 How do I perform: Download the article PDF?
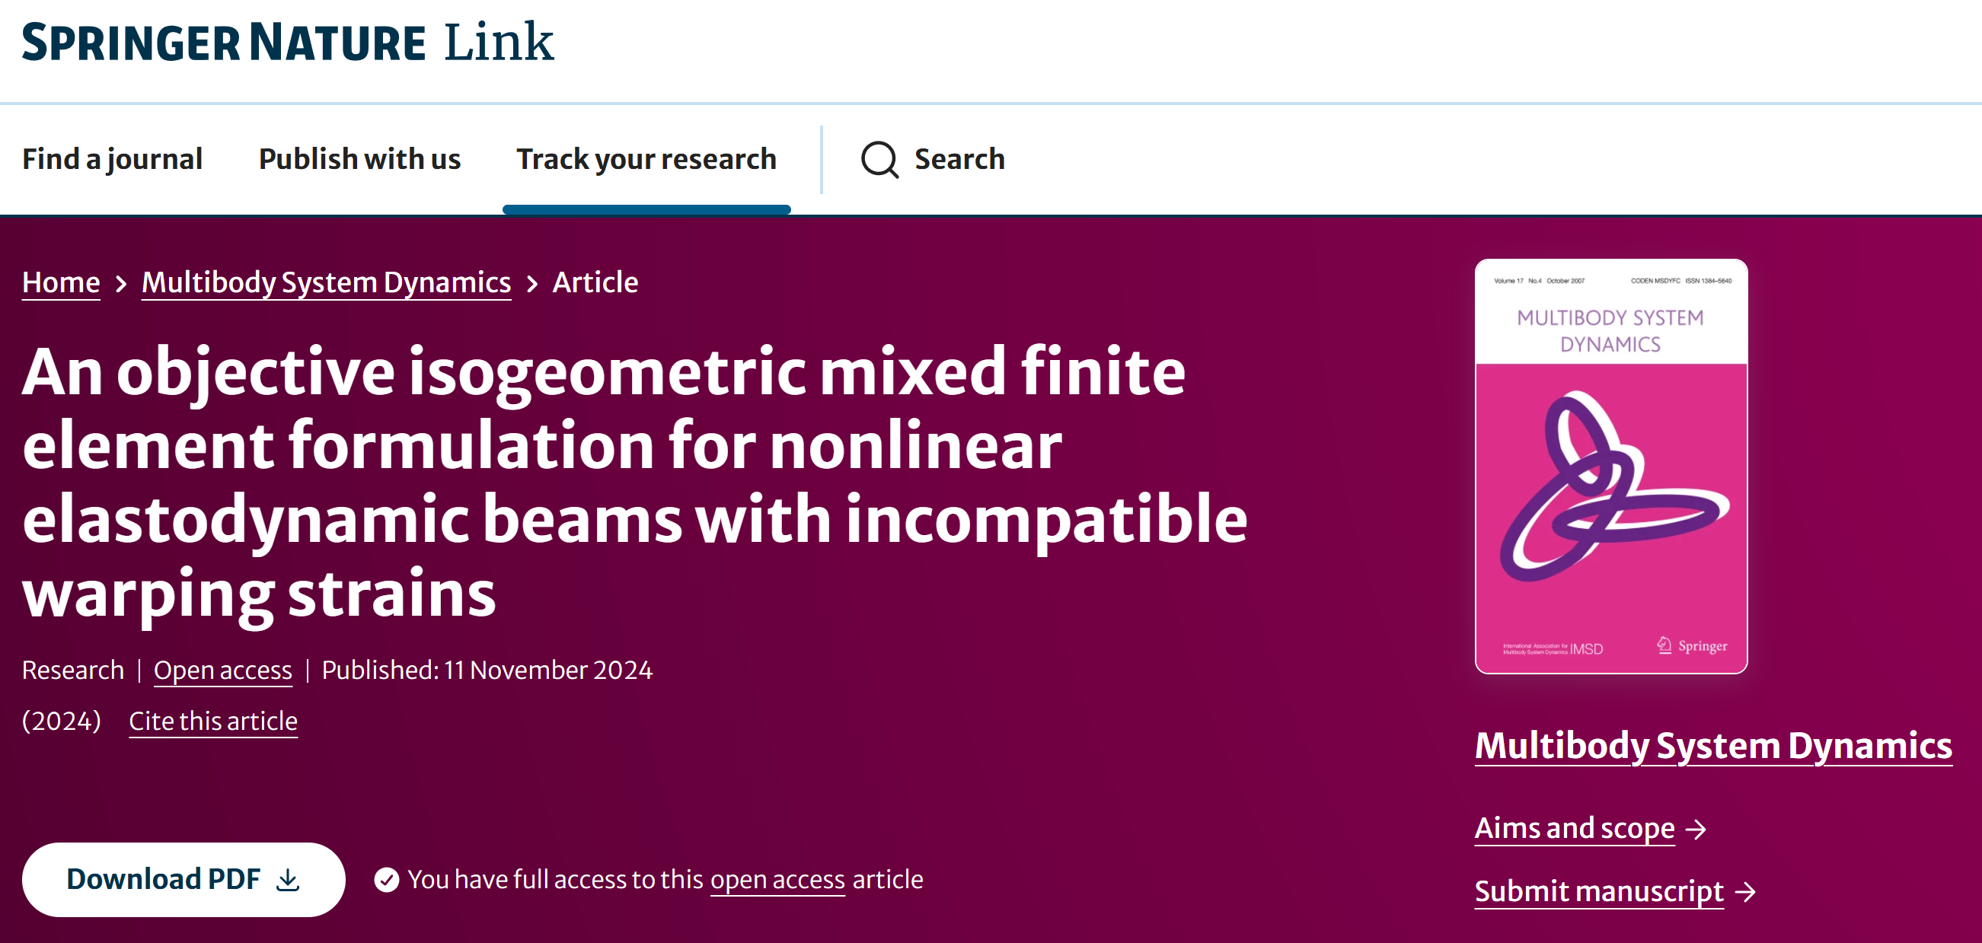pos(183,879)
